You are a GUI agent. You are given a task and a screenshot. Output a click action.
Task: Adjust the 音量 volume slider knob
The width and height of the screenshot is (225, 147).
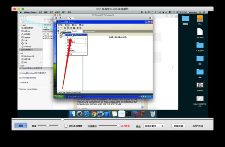pos(48,126)
